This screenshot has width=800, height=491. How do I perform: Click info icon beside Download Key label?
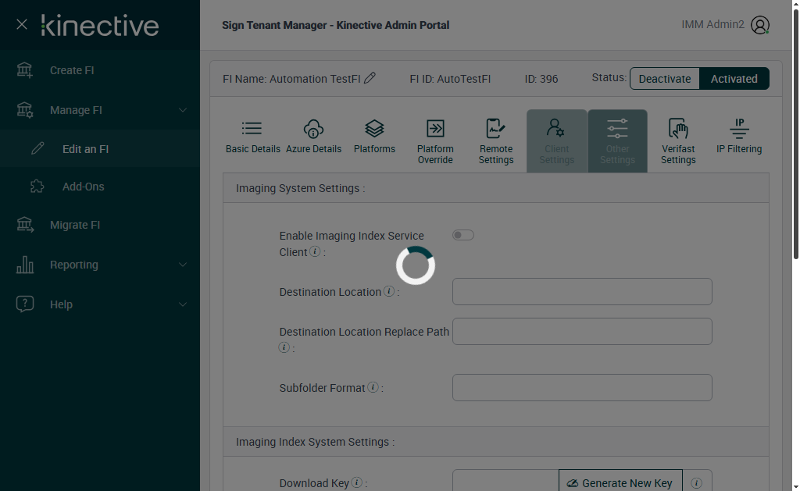tap(356, 482)
